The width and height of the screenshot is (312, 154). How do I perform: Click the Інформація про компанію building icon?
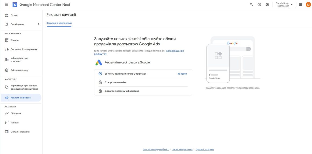point(7,60)
